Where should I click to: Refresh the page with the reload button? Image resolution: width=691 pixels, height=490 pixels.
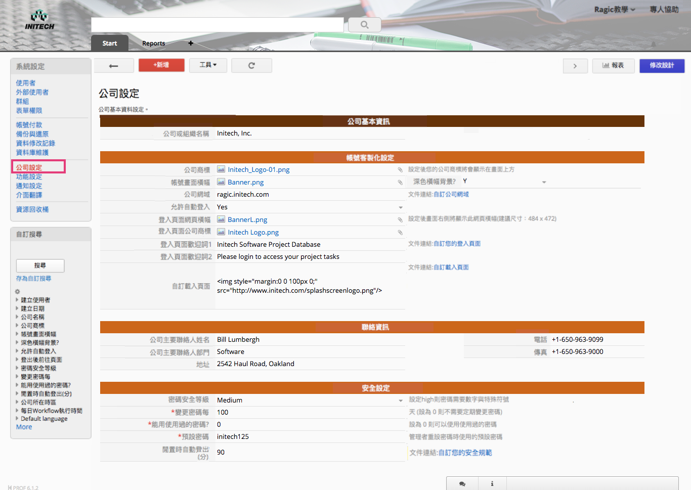[251, 66]
